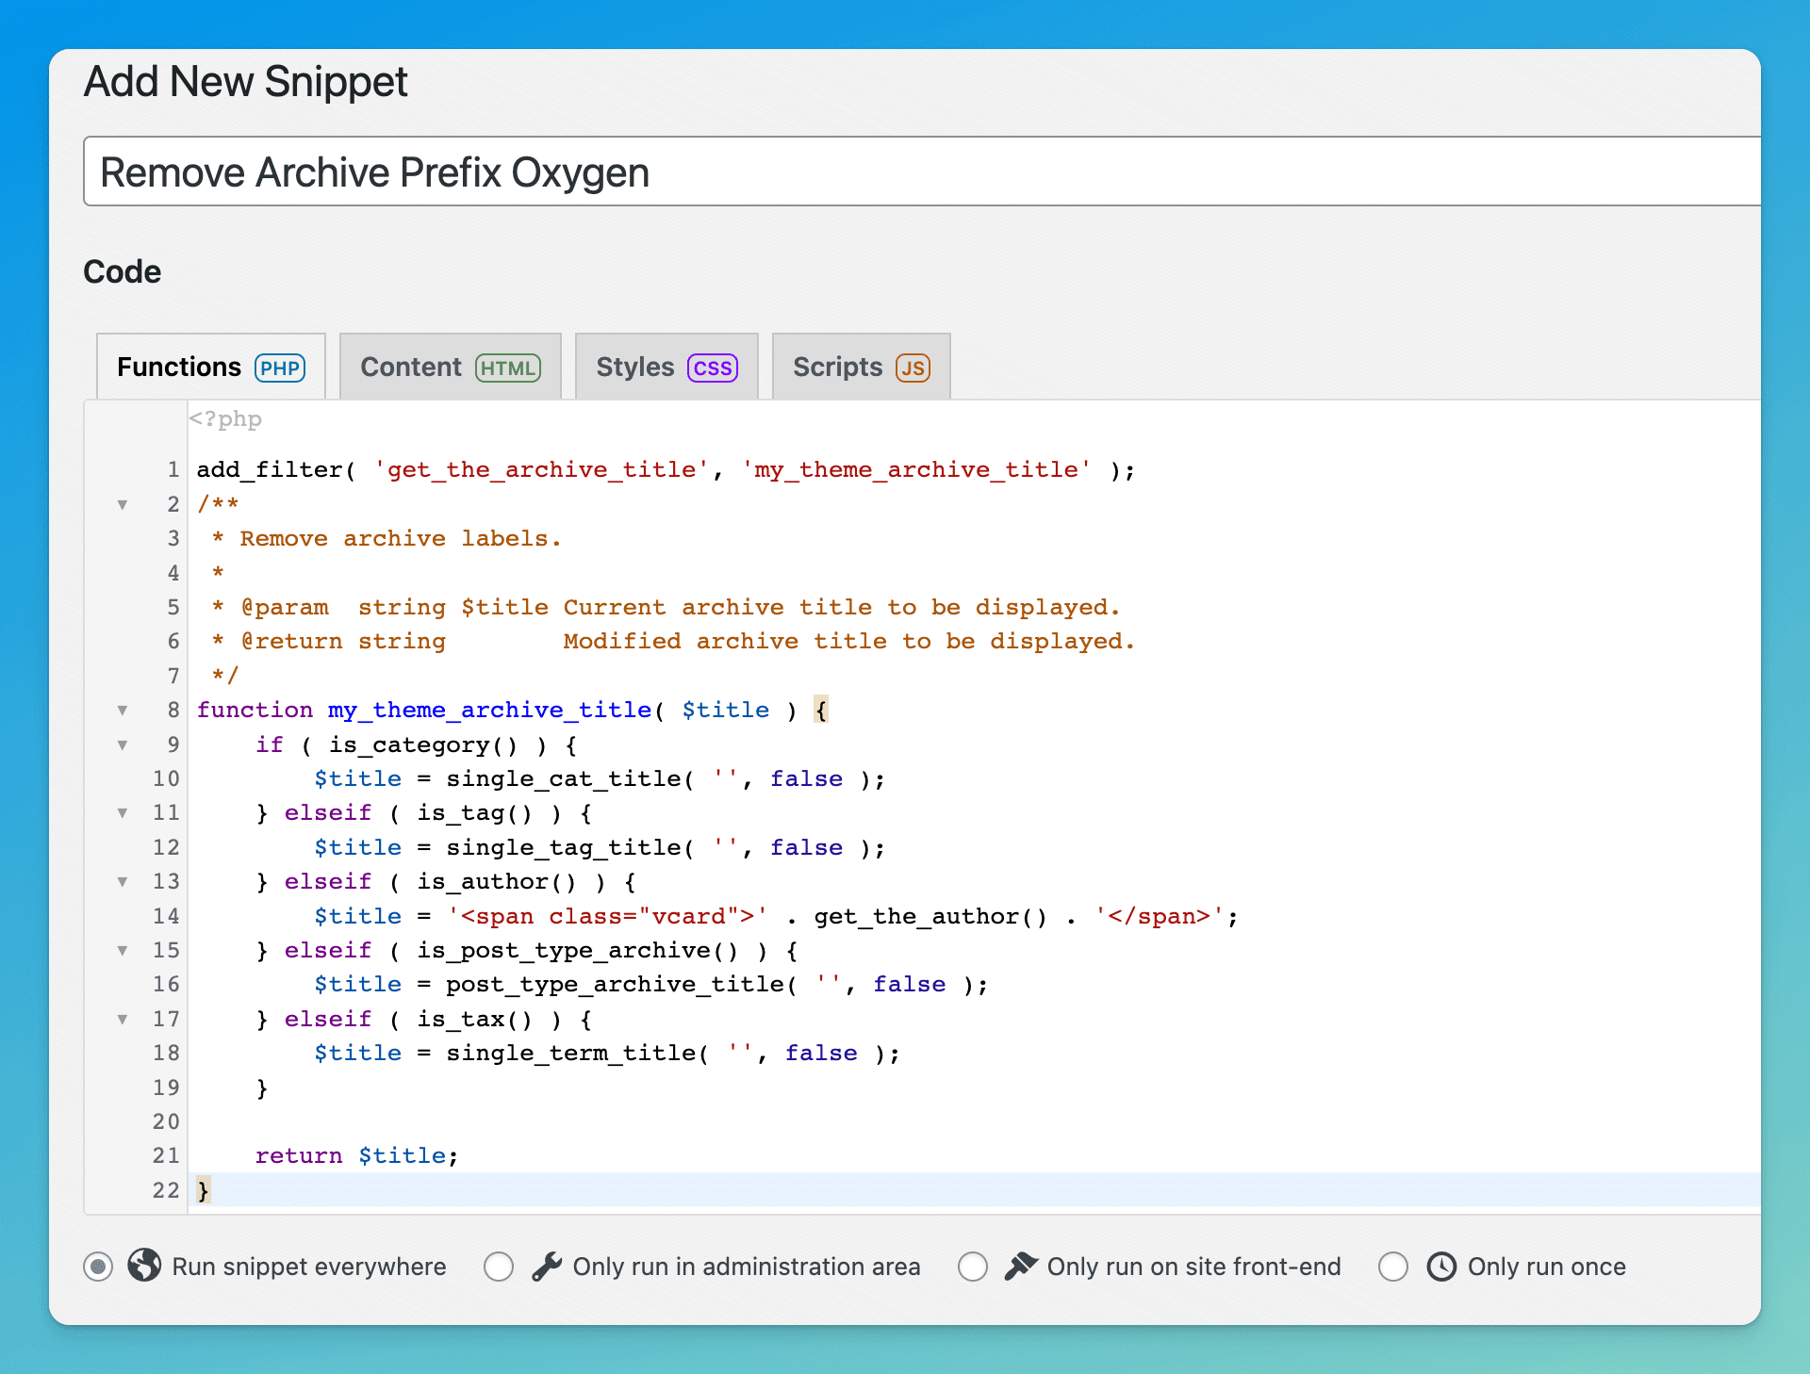
Task: Select Only run on site front-end radio
Action: [x=973, y=1267]
